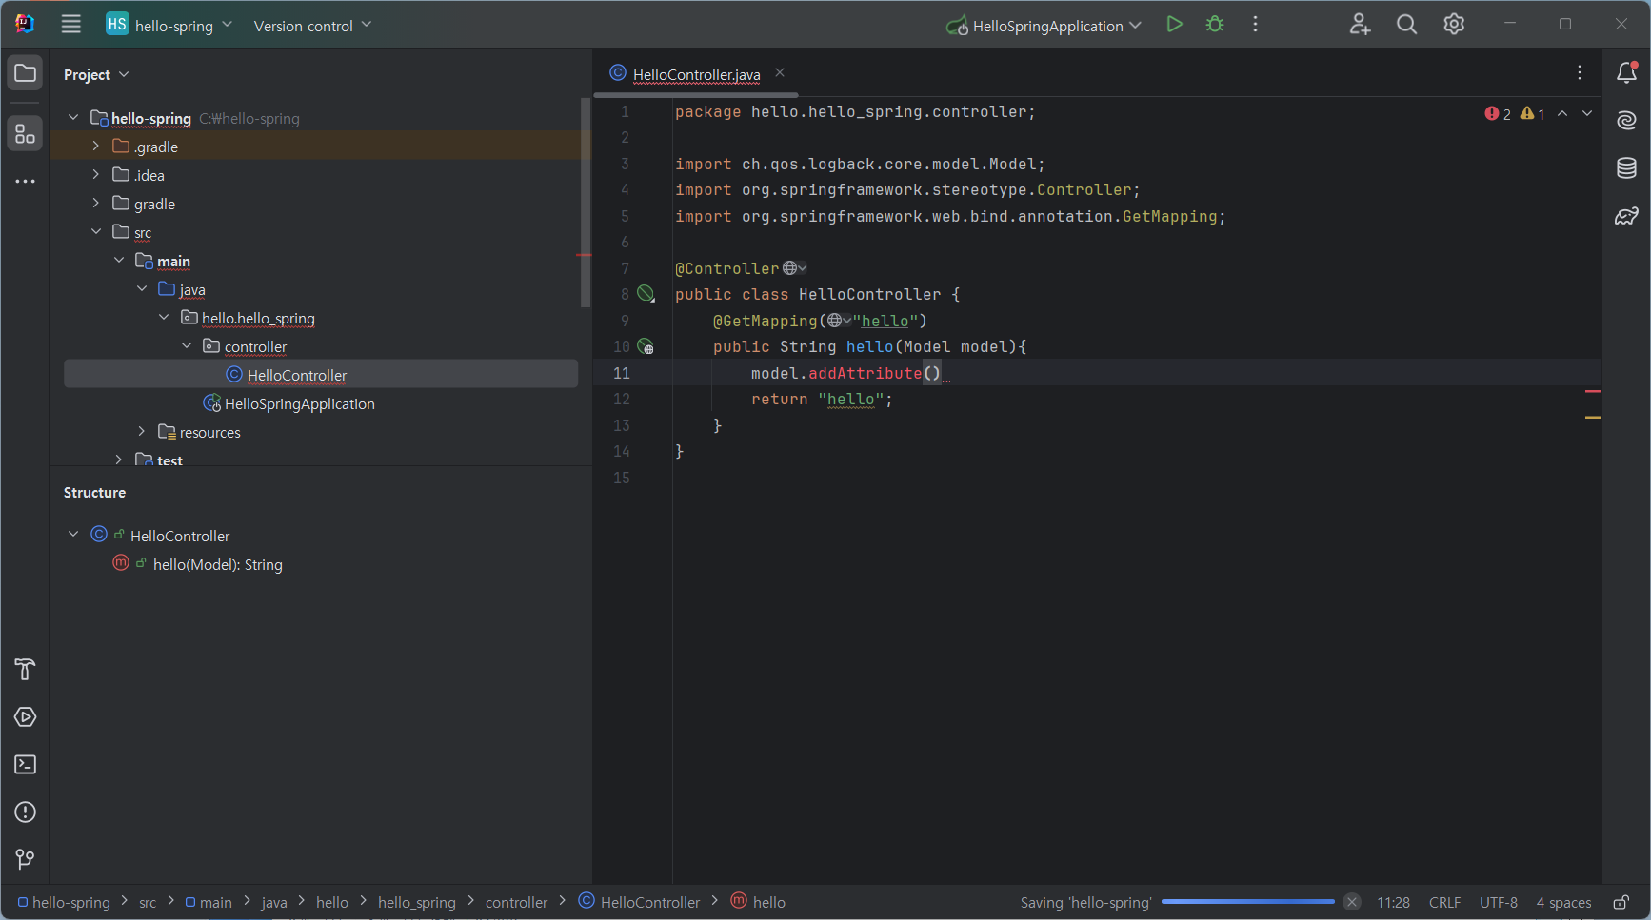Click the bean gutter icon on line 8

646,294
